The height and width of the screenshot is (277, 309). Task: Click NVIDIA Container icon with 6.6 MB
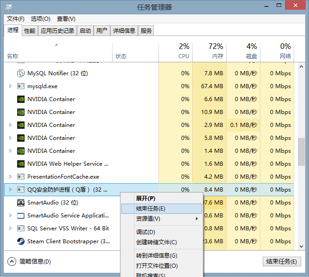pyautogui.click(x=21, y=99)
